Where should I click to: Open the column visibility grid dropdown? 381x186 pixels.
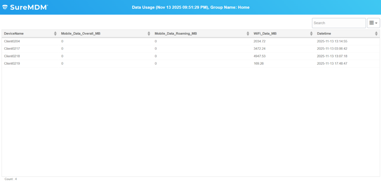(x=373, y=23)
